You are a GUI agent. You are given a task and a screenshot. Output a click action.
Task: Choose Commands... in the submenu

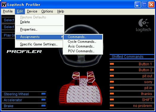[x=83, y=37]
